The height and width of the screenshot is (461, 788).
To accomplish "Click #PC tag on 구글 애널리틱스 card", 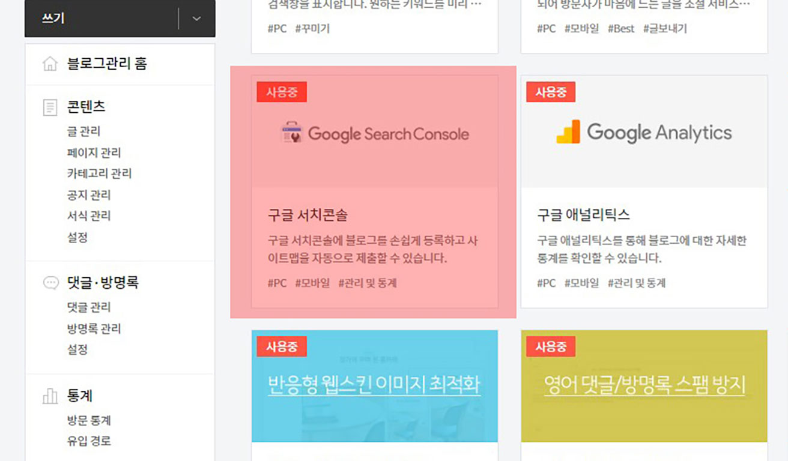I will [547, 283].
